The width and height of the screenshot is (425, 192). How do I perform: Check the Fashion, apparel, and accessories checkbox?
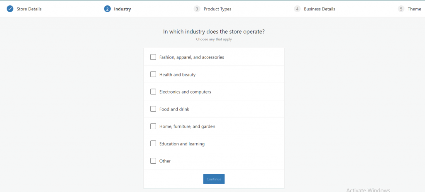click(153, 57)
